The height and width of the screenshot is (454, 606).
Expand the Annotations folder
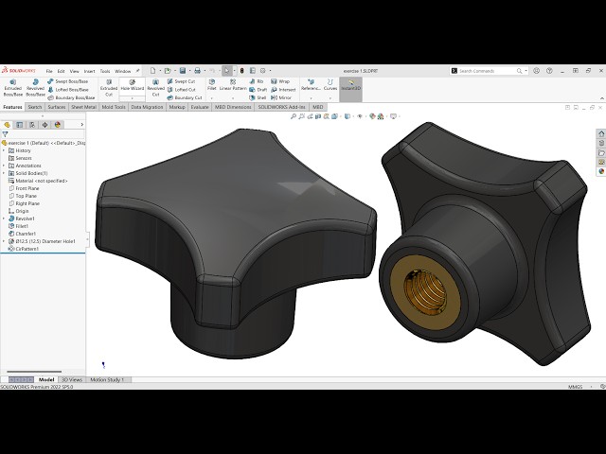[4, 166]
